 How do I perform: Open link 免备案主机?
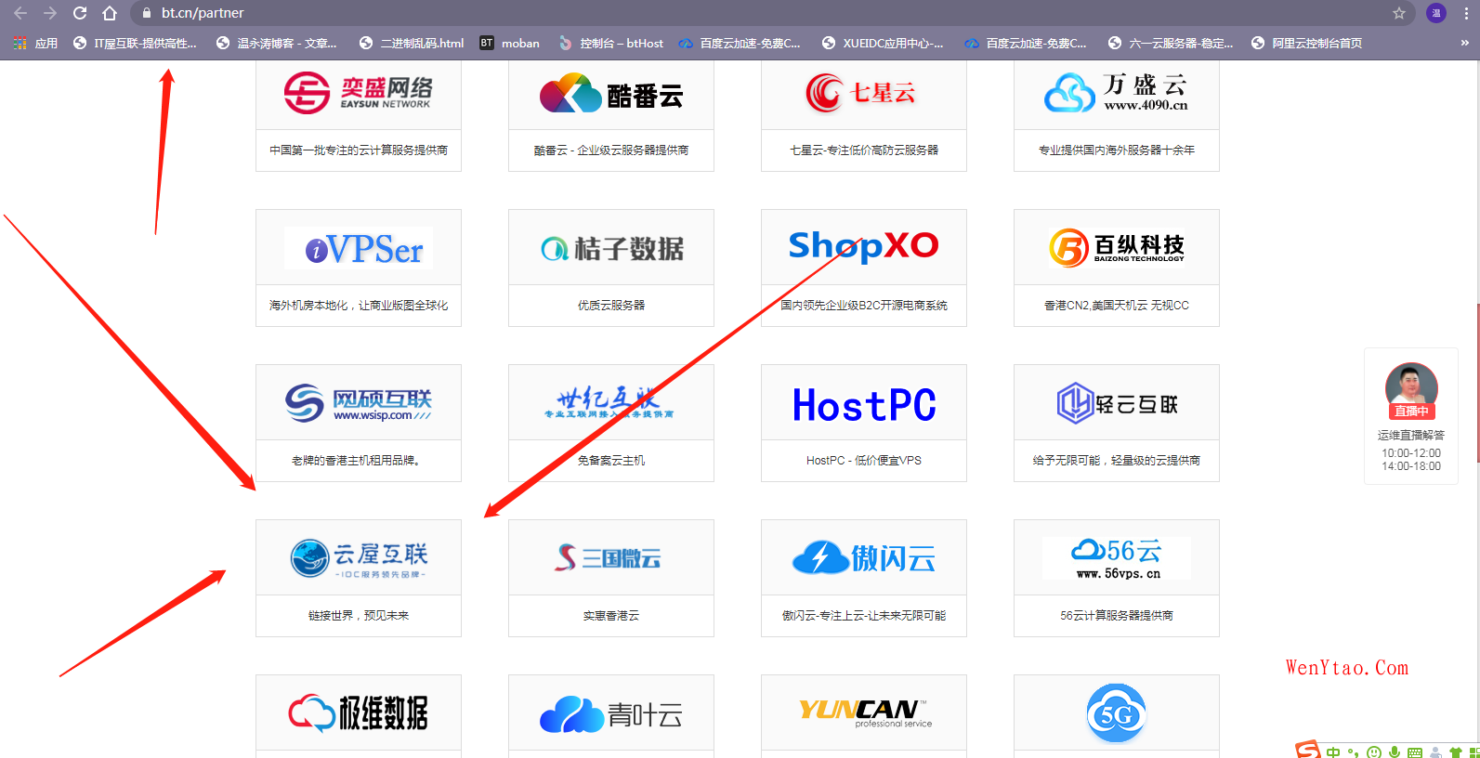click(611, 461)
